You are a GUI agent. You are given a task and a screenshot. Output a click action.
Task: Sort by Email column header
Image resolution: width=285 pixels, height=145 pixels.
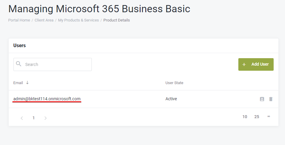pyautogui.click(x=18, y=83)
